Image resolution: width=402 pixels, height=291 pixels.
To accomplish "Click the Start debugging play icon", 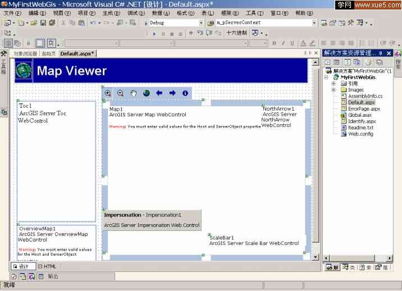I will [x=154, y=34].
